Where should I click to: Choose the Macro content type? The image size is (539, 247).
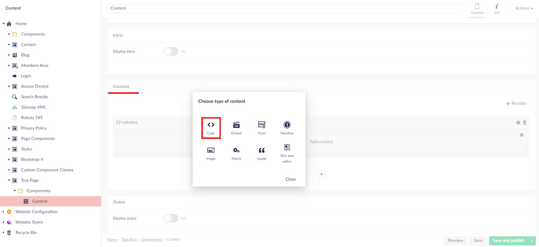[236, 153]
